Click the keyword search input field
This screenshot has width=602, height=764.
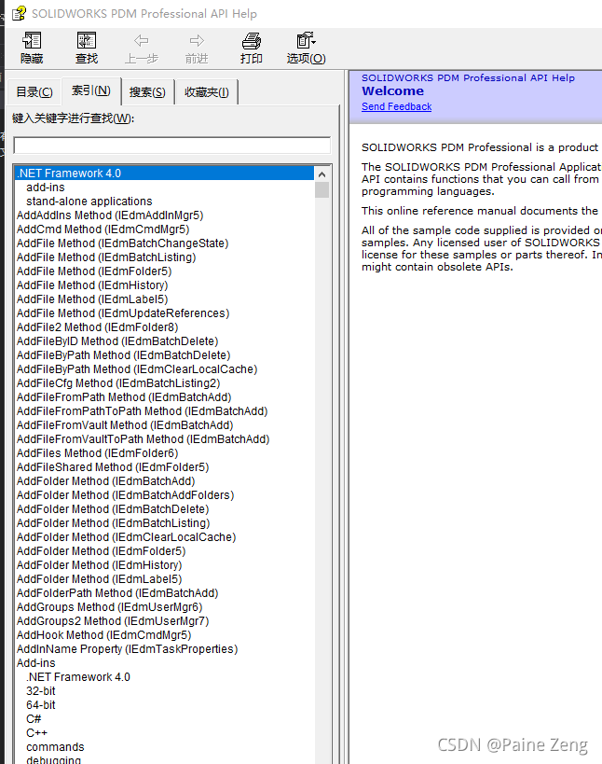pos(172,146)
